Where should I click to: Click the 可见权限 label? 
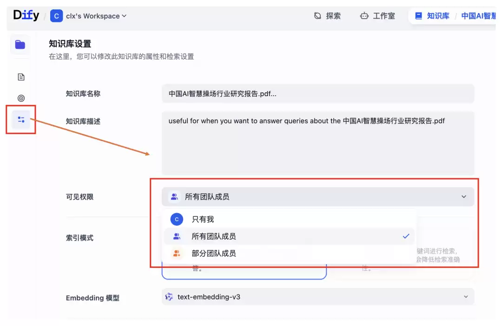click(x=80, y=197)
